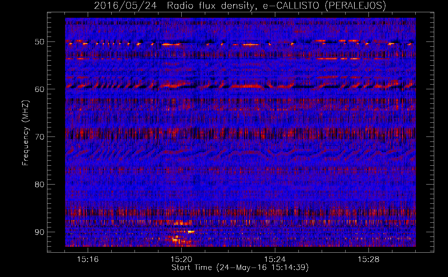
Task: Click the plot title 'Radio flux density, e-CALLISTO (PERALEJOS)'
Action: tap(276, 6)
